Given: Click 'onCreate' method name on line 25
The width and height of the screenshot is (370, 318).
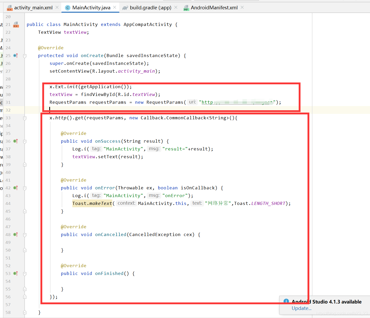Looking at the screenshot, I should (x=92, y=56).
